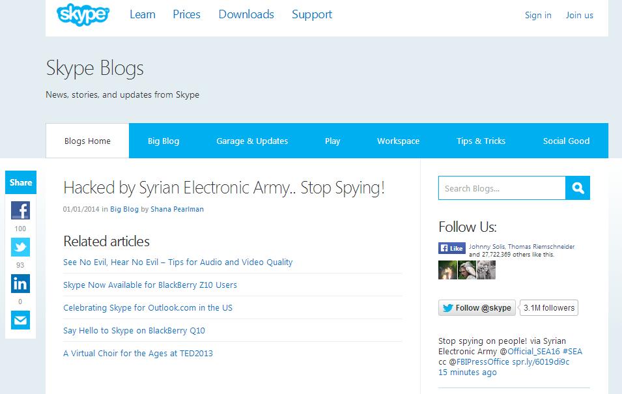The width and height of the screenshot is (622, 394).
Task: Click the Skype logo
Action: pyautogui.click(x=83, y=15)
